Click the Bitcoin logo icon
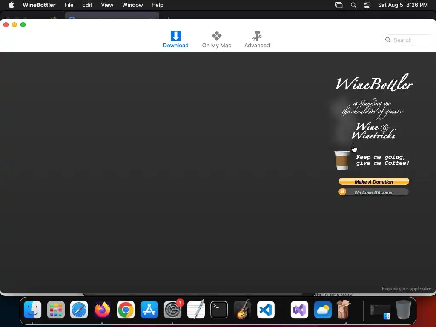The height and width of the screenshot is (327, 436). click(x=342, y=192)
